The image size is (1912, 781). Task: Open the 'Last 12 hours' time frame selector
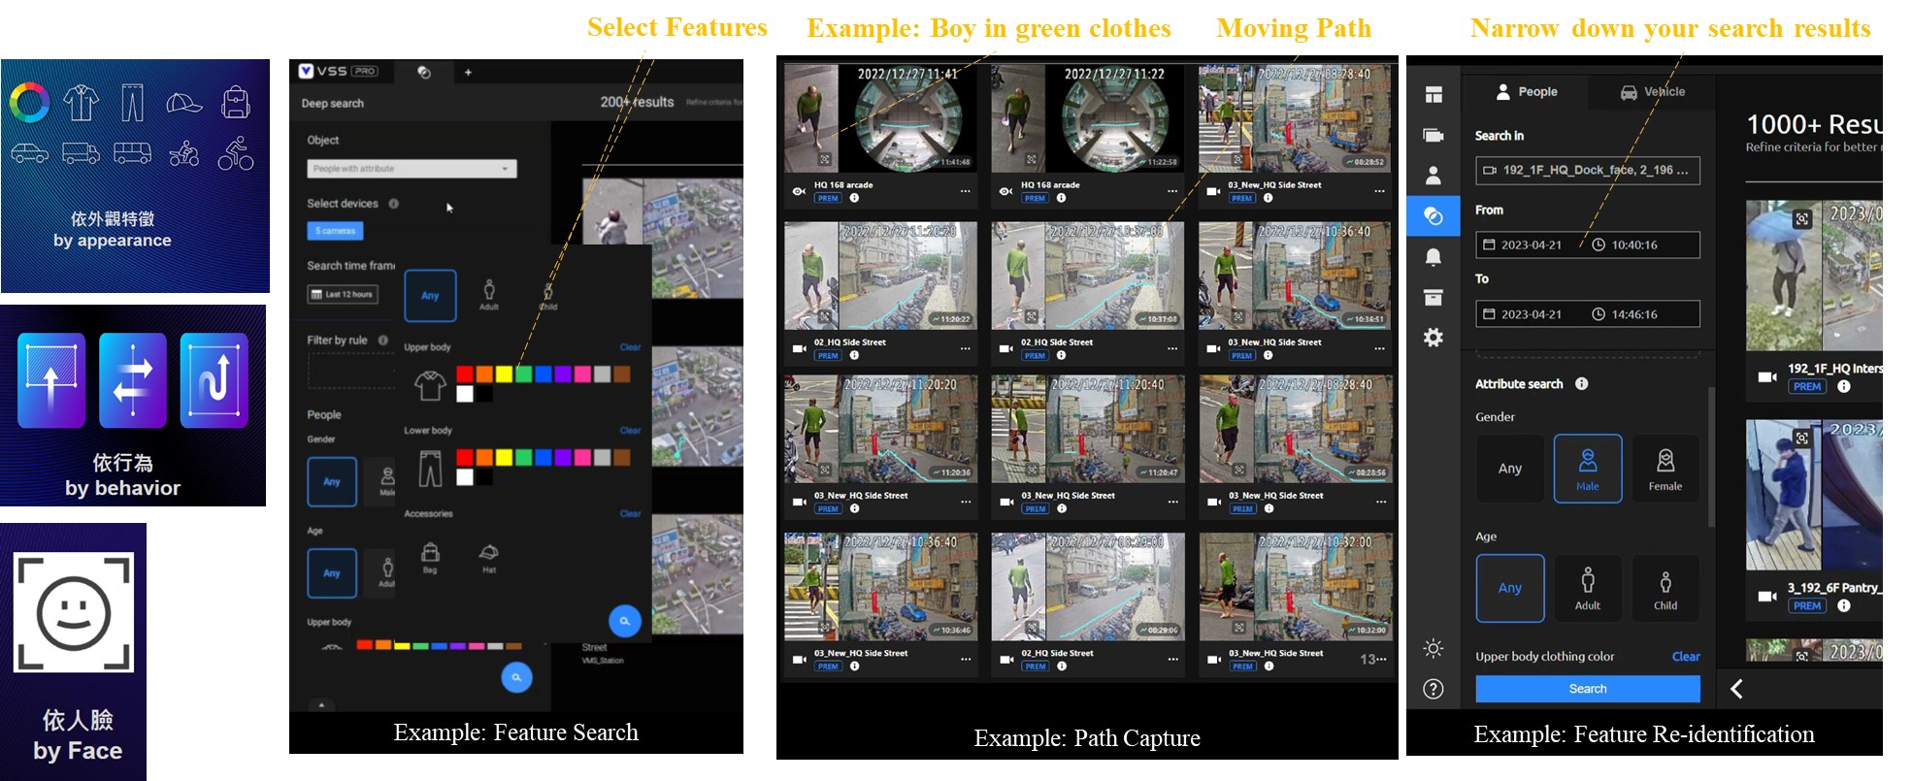click(x=343, y=294)
